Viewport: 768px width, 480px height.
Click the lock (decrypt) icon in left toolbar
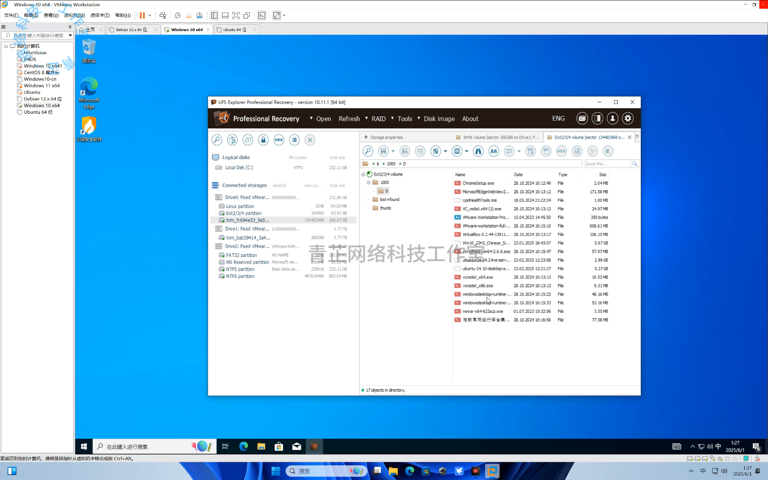(263, 140)
